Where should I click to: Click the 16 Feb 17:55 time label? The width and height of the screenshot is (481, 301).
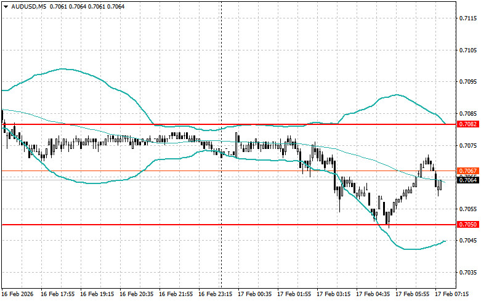click(58, 294)
